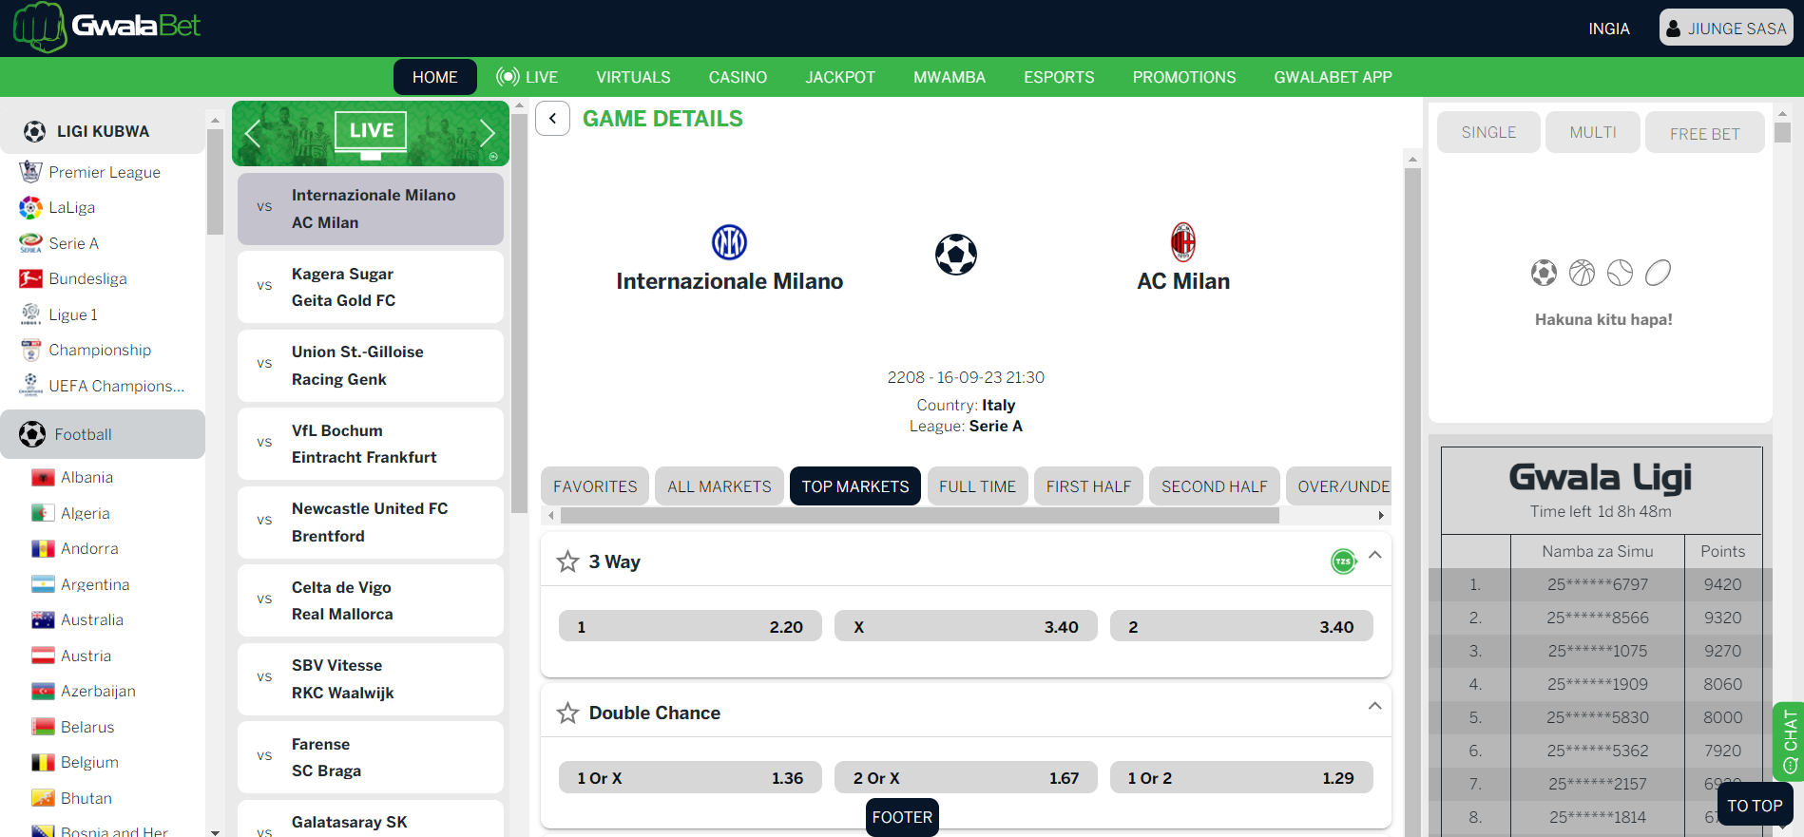Click the UEFA Champions League logo icon
The width and height of the screenshot is (1804, 837).
[x=30, y=386]
